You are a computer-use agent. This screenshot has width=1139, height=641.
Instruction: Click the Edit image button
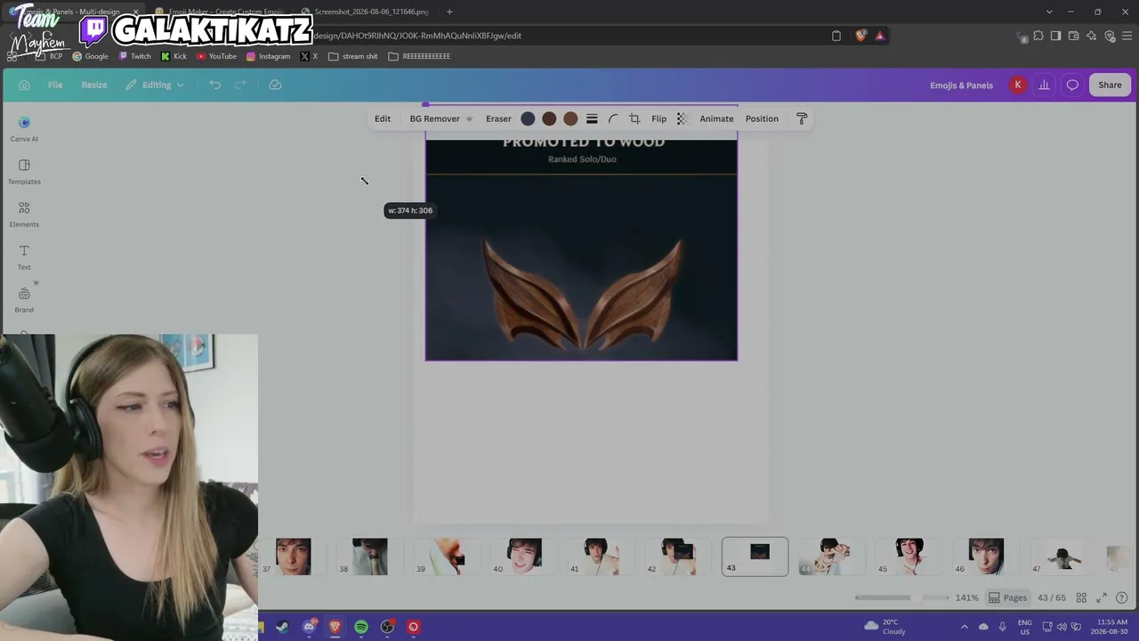tap(383, 118)
